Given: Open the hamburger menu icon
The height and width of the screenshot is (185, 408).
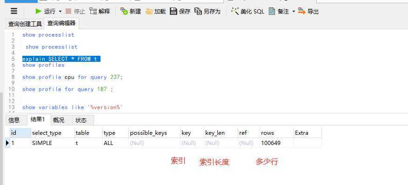Looking at the screenshot, I should tap(14, 11).
